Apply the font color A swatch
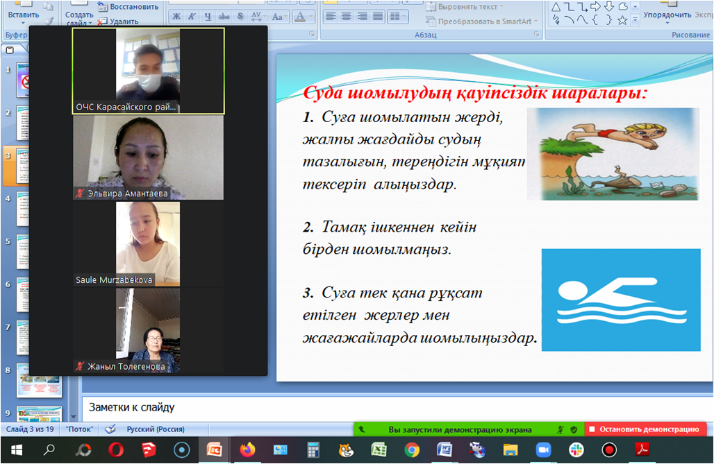The height and width of the screenshot is (464, 714). pos(300,16)
